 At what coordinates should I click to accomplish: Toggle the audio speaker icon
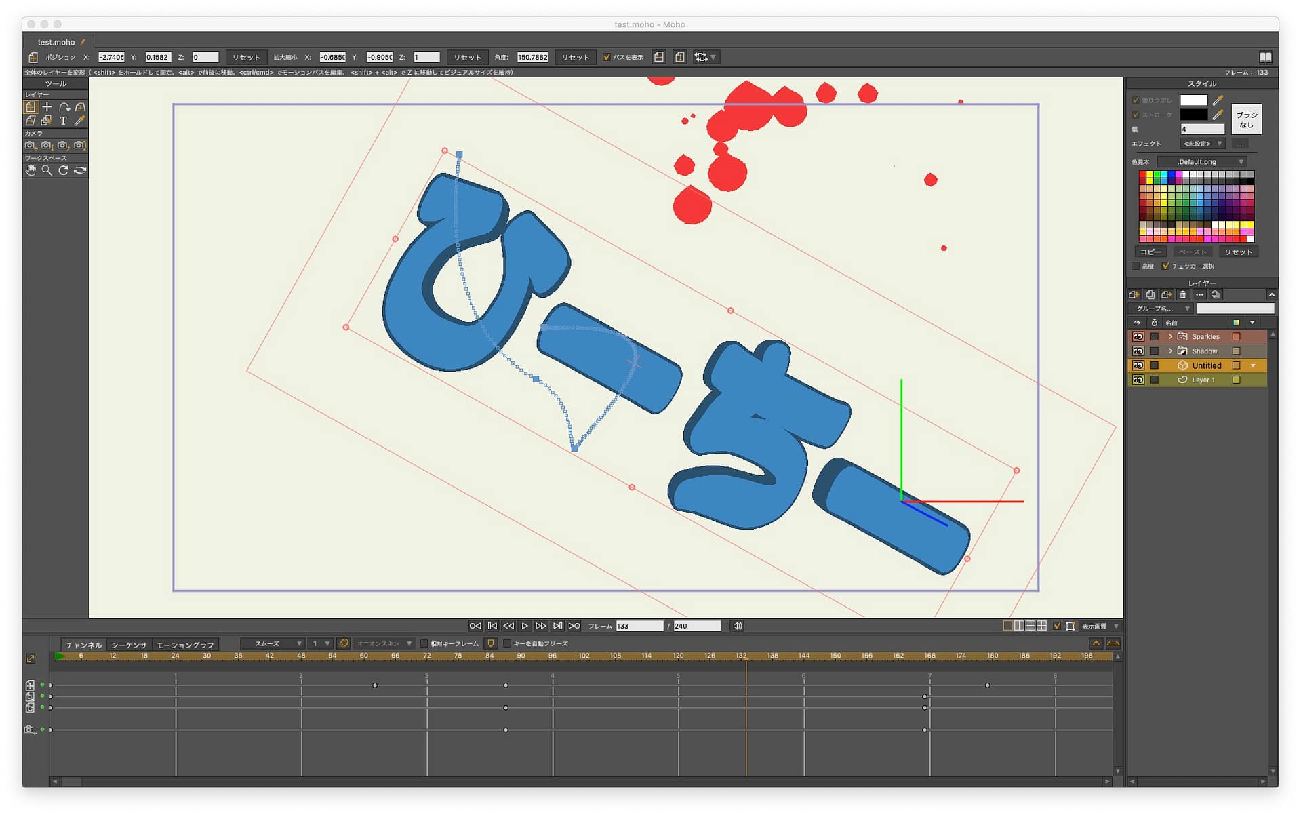pos(737,626)
